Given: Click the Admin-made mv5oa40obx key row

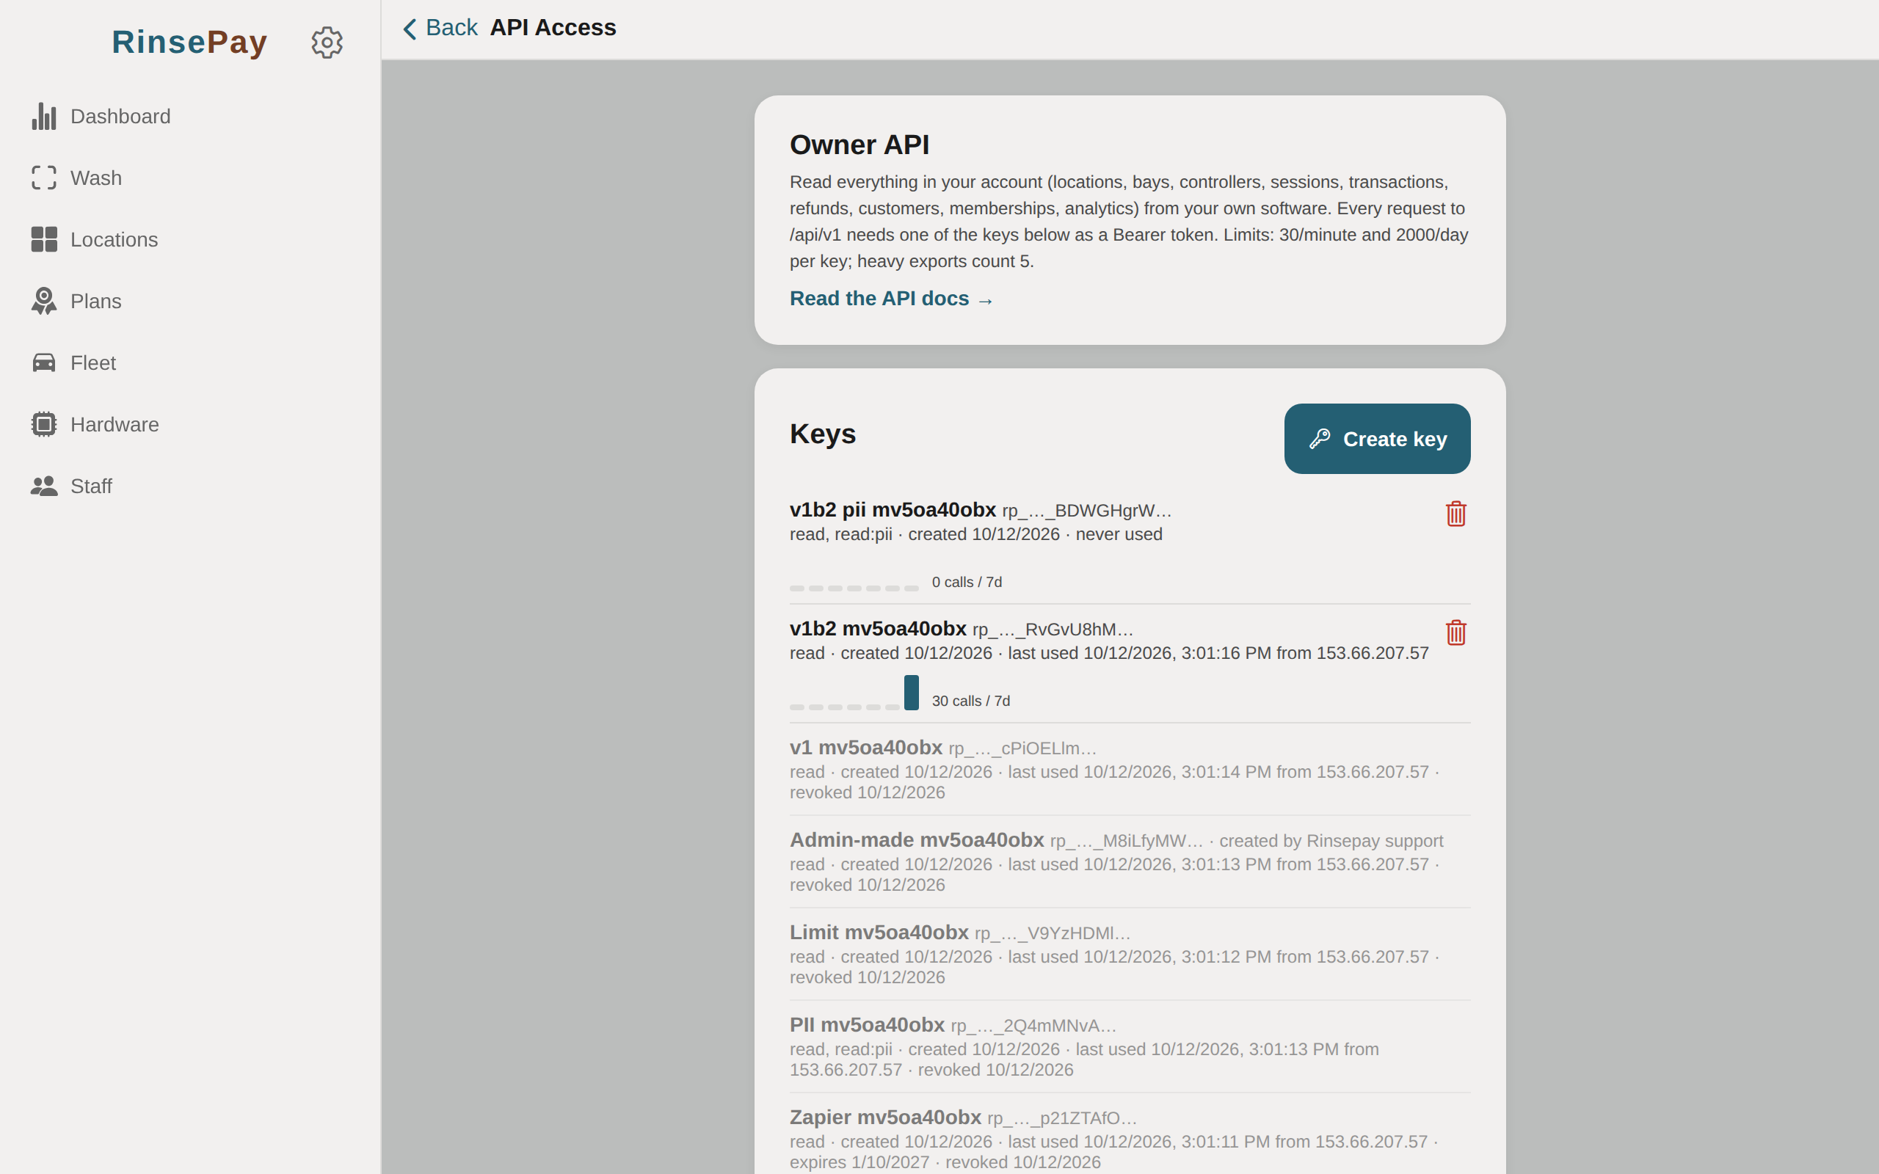Looking at the screenshot, I should [x=1130, y=862].
